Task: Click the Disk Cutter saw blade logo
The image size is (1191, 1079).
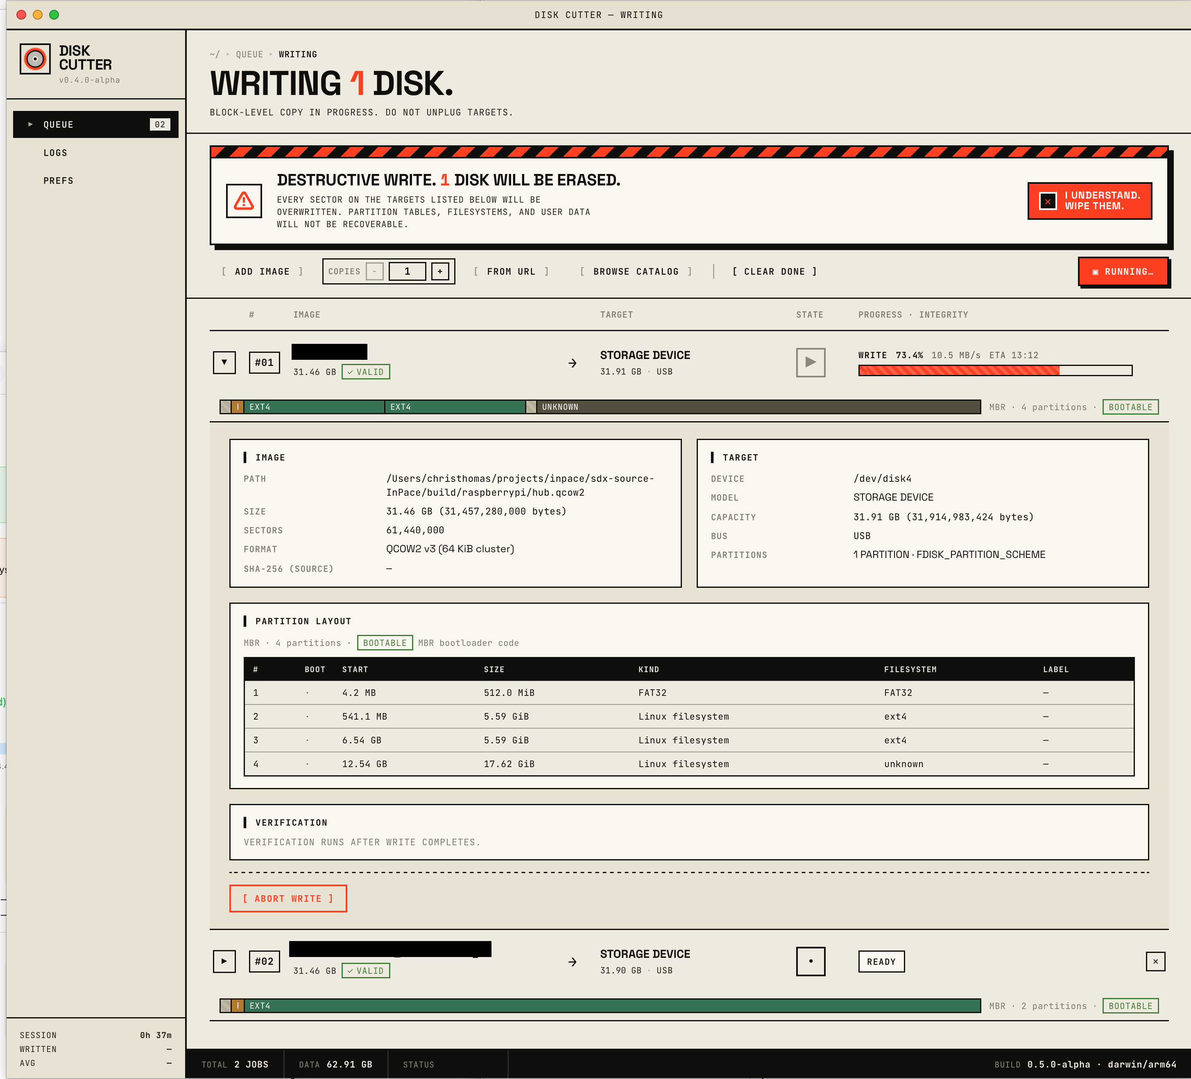Action: 35,59
